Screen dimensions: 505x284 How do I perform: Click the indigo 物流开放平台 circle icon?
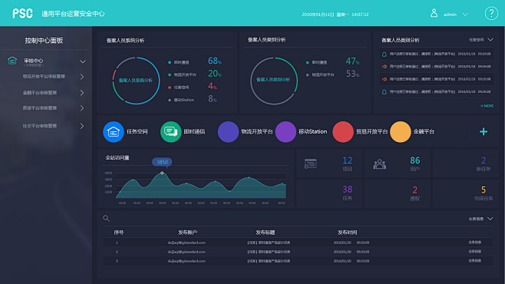click(228, 132)
